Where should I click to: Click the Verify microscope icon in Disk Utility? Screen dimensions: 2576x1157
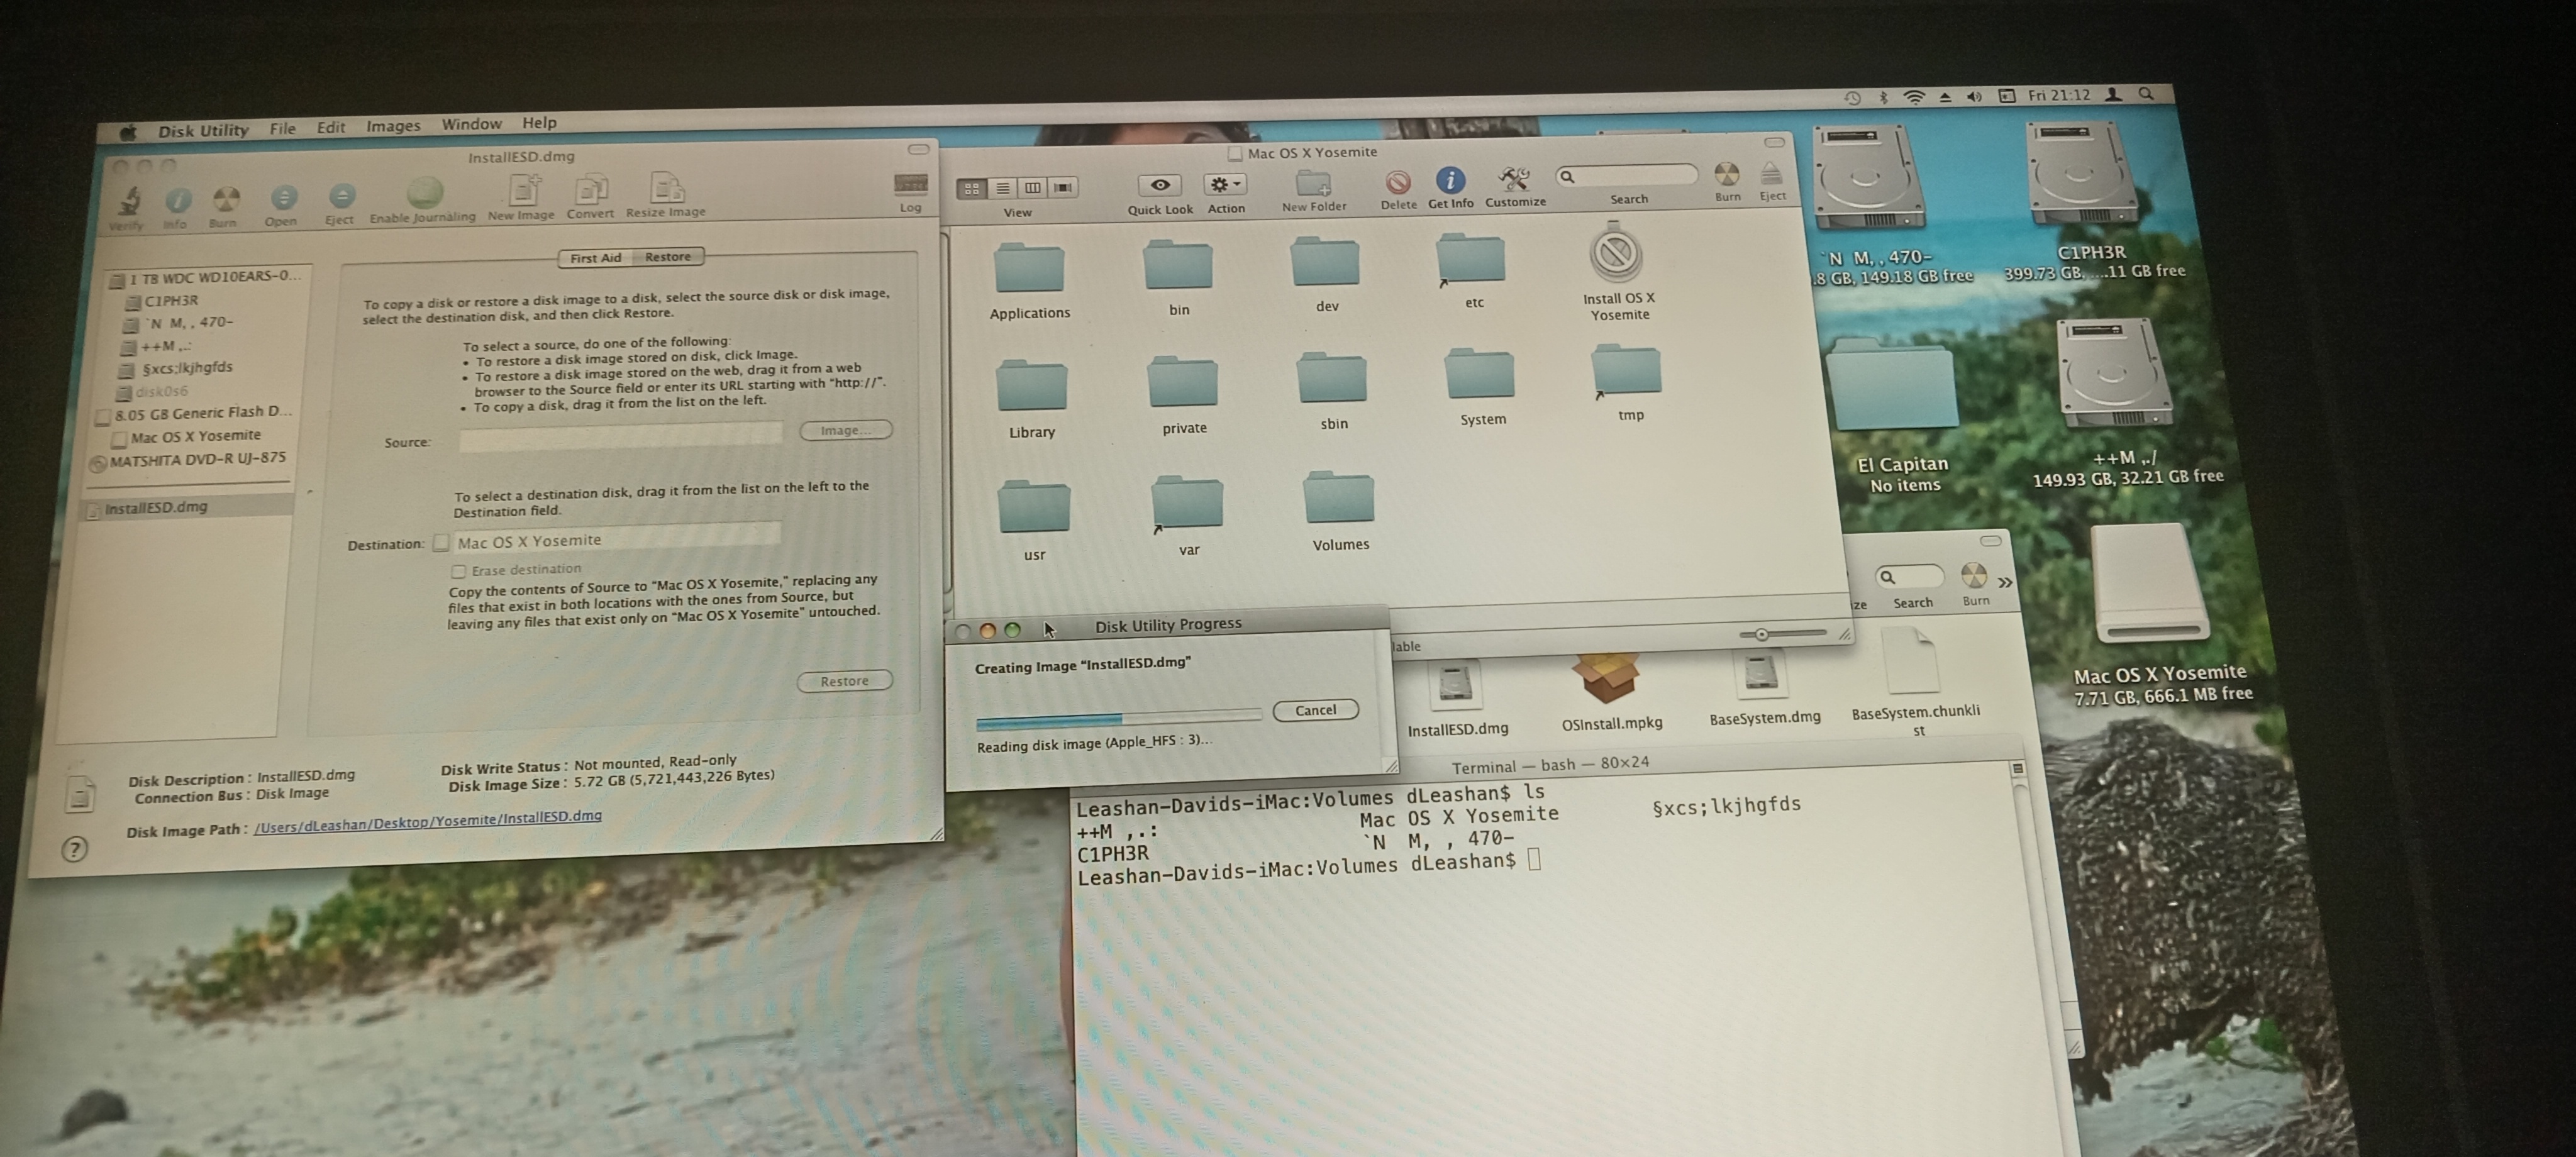[x=129, y=202]
